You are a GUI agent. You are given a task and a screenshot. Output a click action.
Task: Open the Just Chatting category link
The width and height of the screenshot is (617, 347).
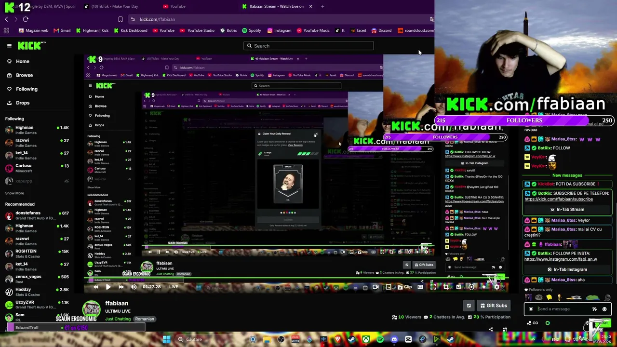point(118,319)
